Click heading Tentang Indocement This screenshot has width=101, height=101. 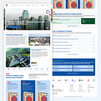[x=14, y=35]
